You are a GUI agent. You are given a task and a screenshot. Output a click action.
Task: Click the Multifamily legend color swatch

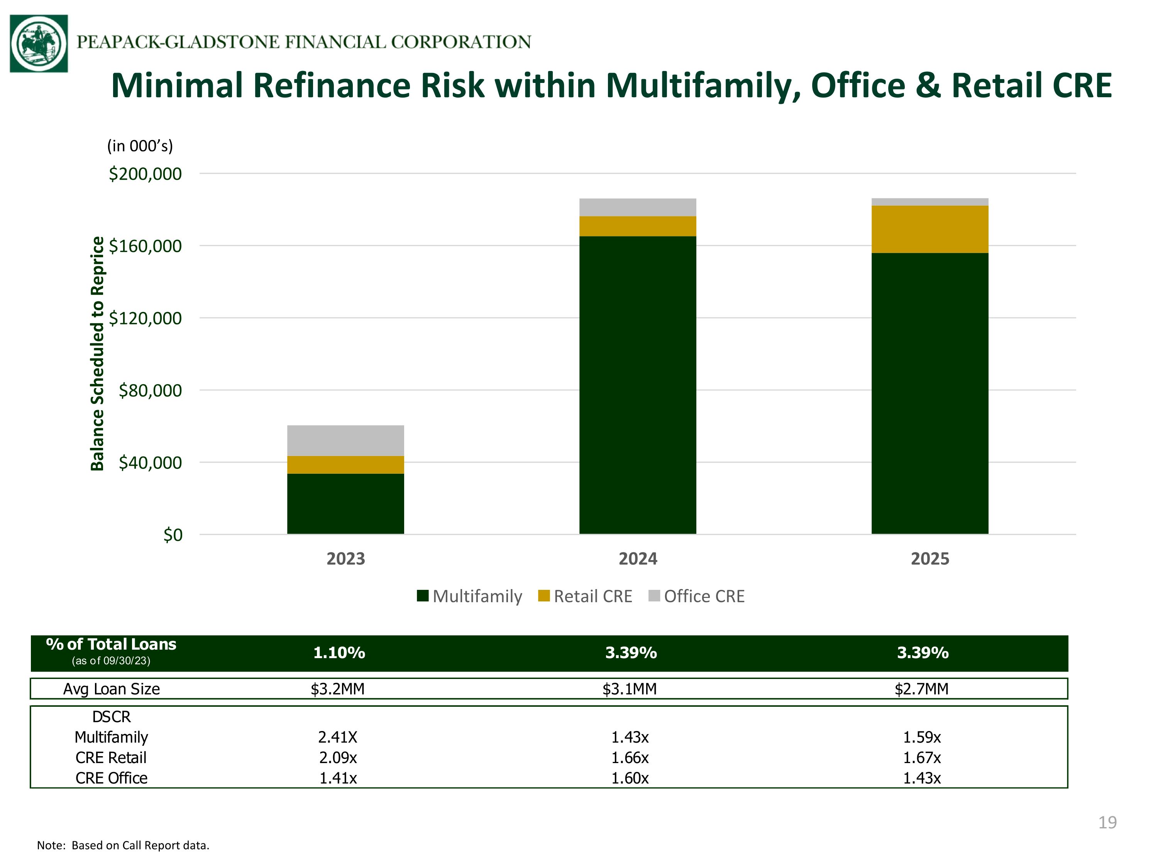coord(422,596)
